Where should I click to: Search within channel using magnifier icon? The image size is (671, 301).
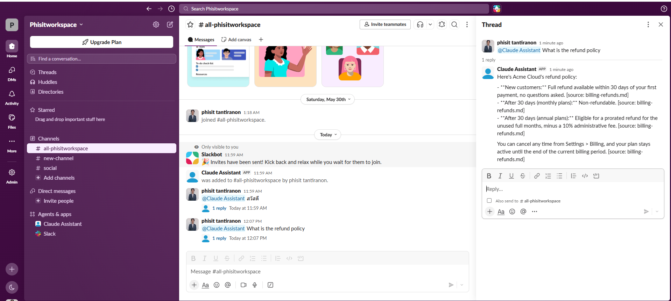pos(454,24)
